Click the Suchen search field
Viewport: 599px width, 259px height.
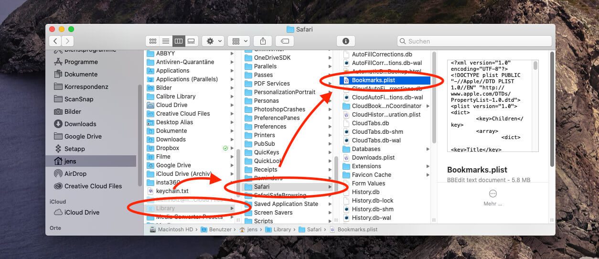[x=474, y=41]
